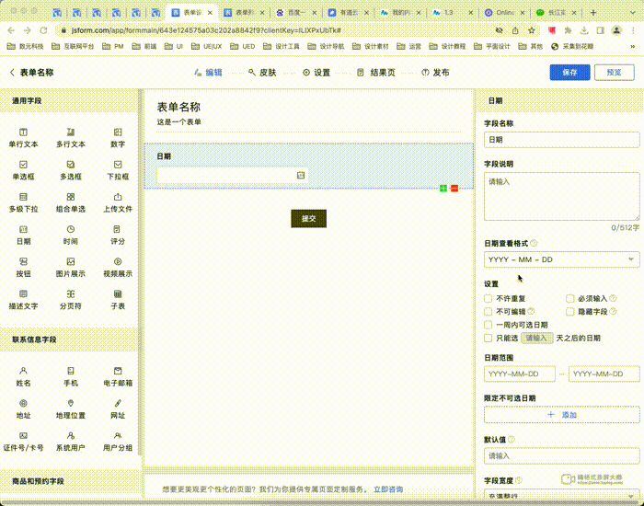Open the YYYY-MM-DD date format dropdown
Screen dimensions: 644x506
coord(561,260)
